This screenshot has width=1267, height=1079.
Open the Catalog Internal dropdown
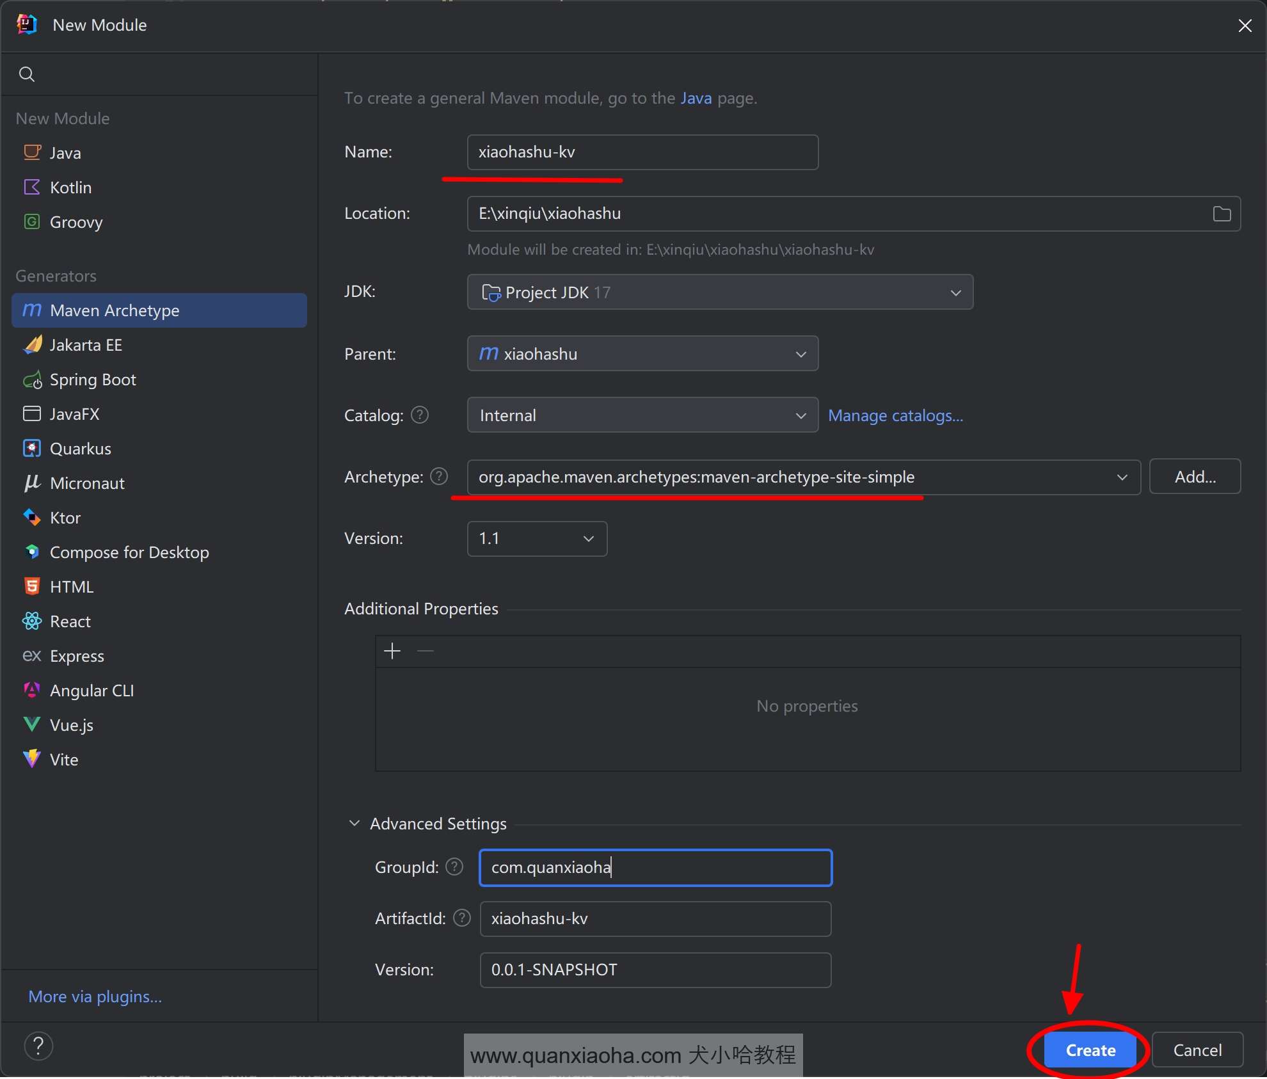coord(642,415)
